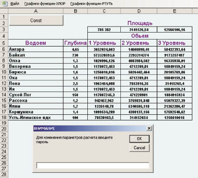Select the Бирюса cell
This screenshot has width=198, height=178.
36,72
